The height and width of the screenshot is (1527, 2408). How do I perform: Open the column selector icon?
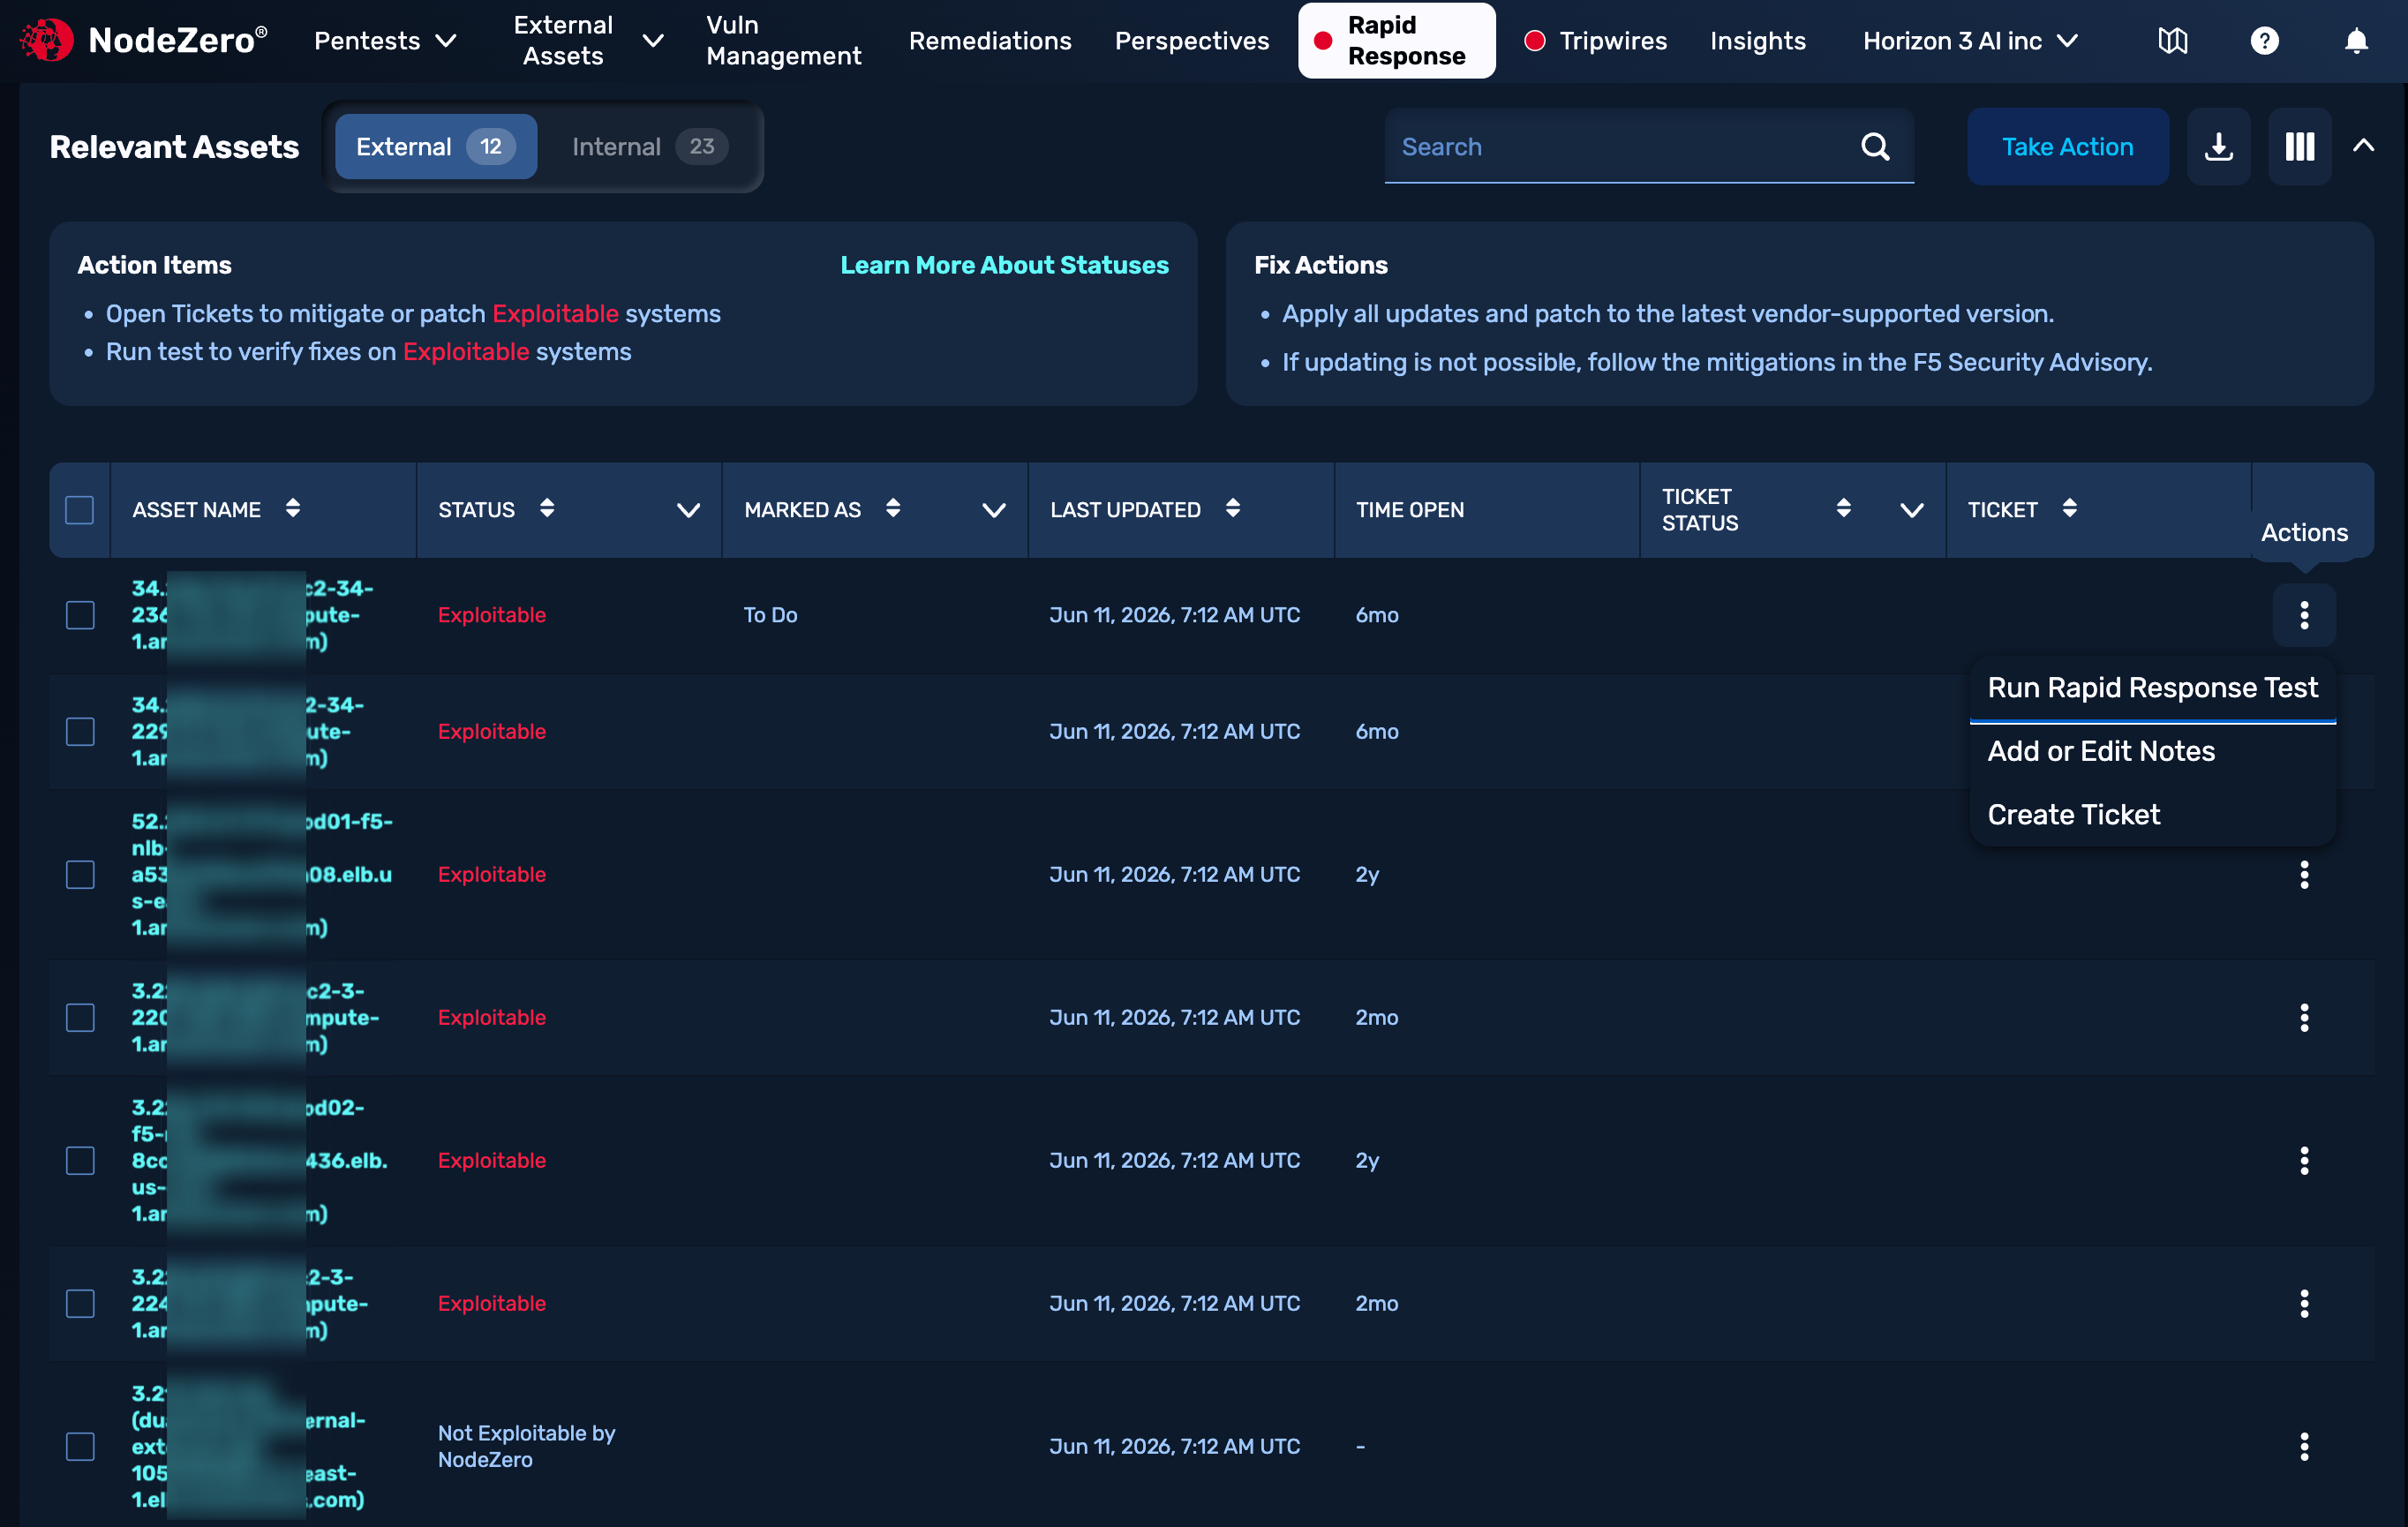(2299, 147)
